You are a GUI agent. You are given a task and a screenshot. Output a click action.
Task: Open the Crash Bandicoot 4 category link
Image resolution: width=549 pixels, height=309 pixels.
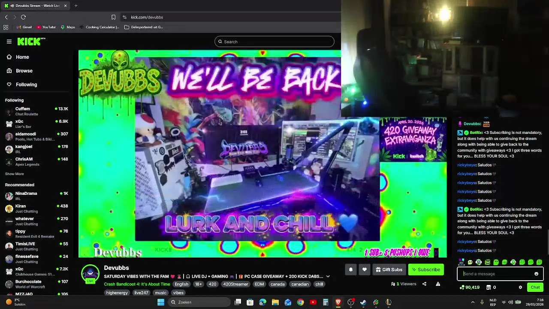coord(137,284)
